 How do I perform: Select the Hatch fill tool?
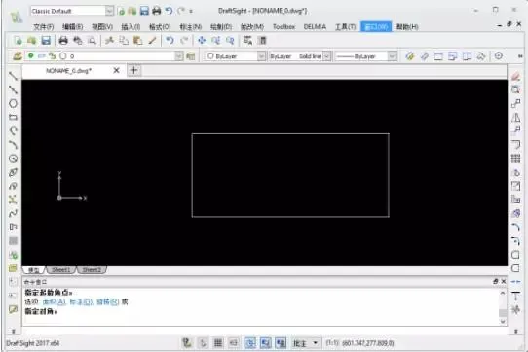(x=13, y=241)
